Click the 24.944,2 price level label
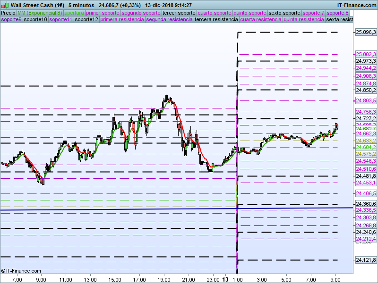This screenshot has height=283, width=378. [366, 68]
